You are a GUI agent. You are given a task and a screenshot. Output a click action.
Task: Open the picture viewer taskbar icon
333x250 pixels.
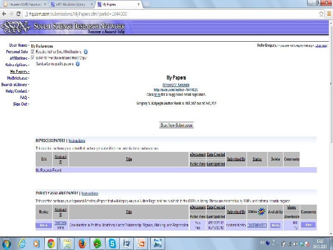point(157,244)
